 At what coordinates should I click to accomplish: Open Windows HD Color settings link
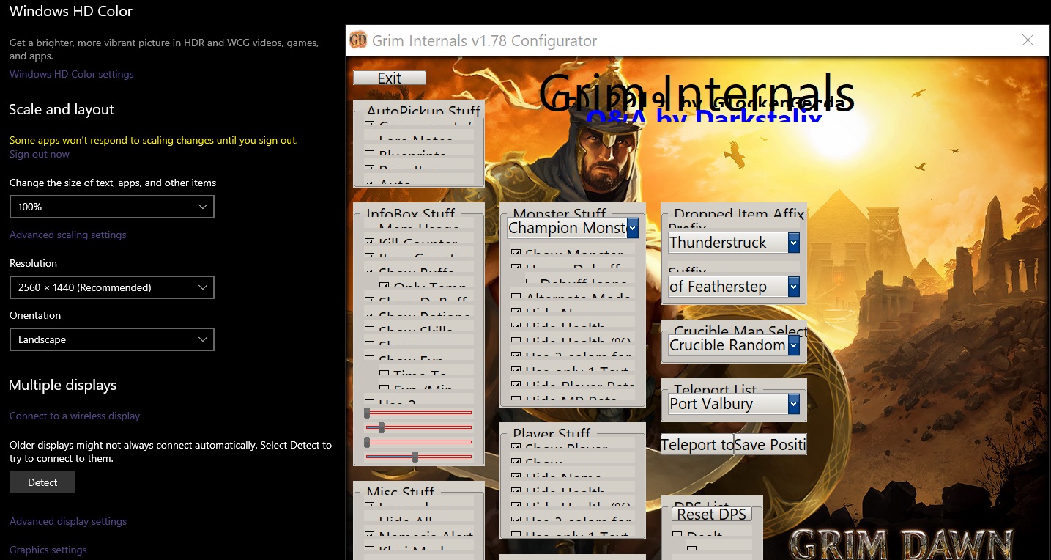(72, 74)
